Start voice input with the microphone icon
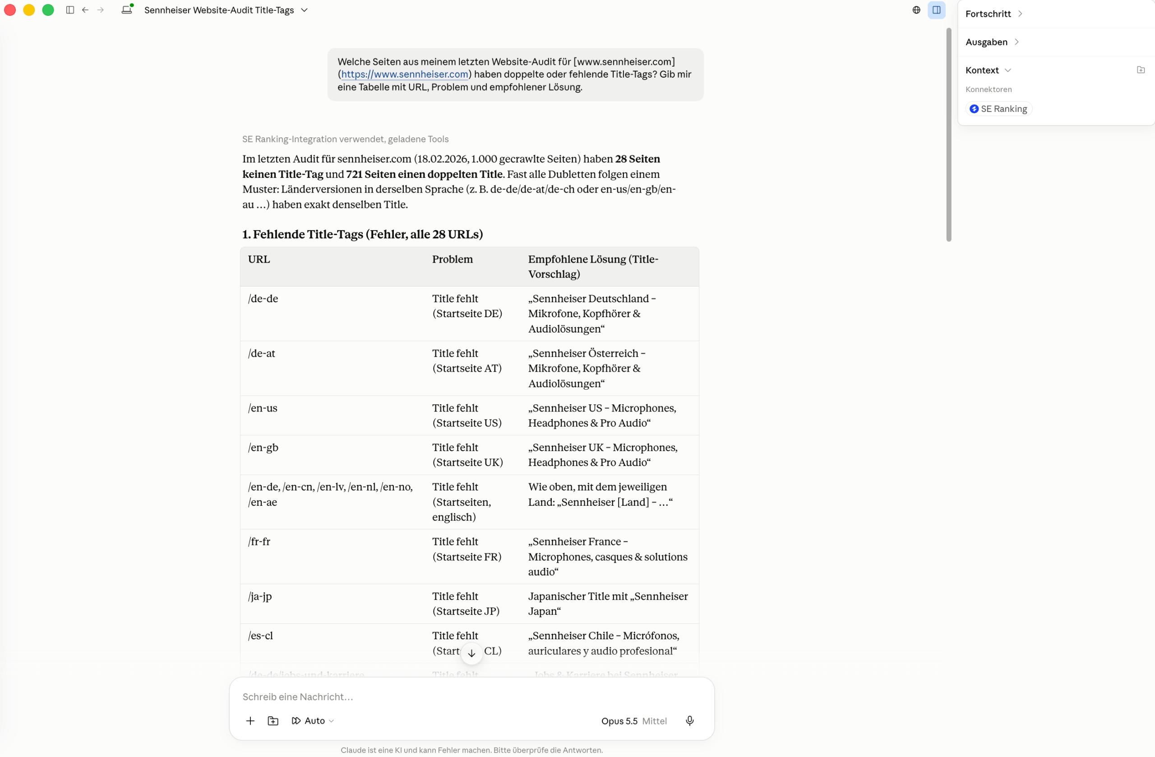The width and height of the screenshot is (1155, 757). coord(689,721)
